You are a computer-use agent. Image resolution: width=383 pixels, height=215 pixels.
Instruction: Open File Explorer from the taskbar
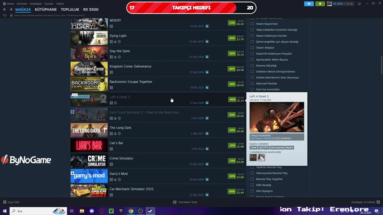[82, 211]
